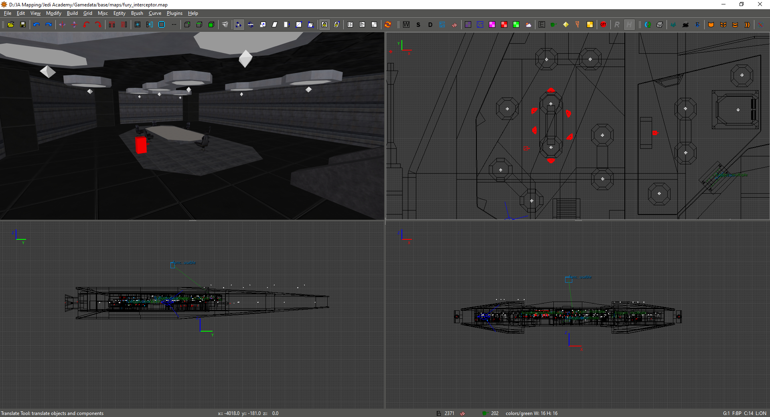Image resolution: width=770 pixels, height=417 pixels.
Task: Click the magenta checker swatch icon
Action: [x=492, y=24]
